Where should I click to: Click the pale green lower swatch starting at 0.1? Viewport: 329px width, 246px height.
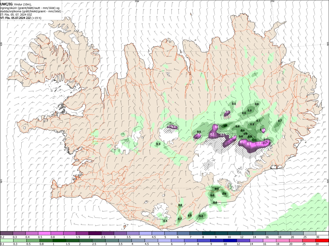7,240
